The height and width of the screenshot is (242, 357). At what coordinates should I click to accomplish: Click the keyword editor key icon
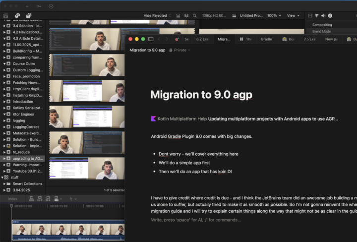click(39, 6)
